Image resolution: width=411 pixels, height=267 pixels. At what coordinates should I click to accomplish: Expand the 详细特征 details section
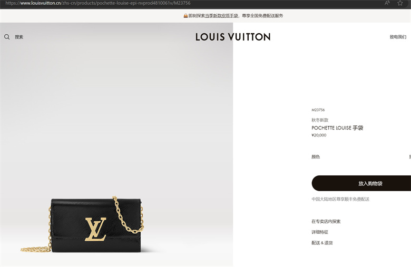pos(320,232)
